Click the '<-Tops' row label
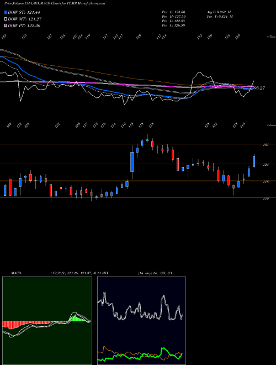The height and width of the screenshot is (365, 276). (x=271, y=37)
